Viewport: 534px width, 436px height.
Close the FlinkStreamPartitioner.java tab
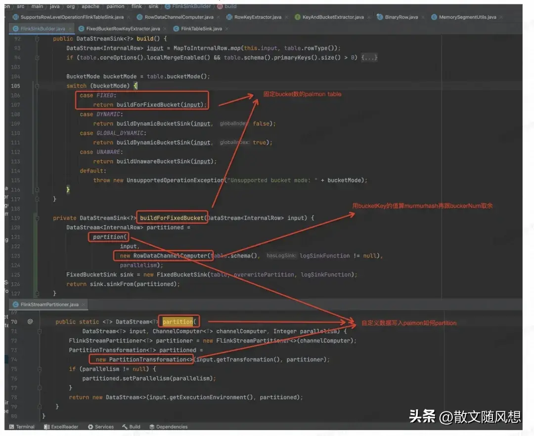pyautogui.click(x=84, y=305)
